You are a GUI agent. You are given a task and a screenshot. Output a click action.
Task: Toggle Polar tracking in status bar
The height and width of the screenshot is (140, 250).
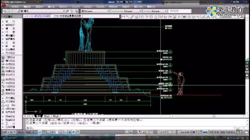[53, 132]
